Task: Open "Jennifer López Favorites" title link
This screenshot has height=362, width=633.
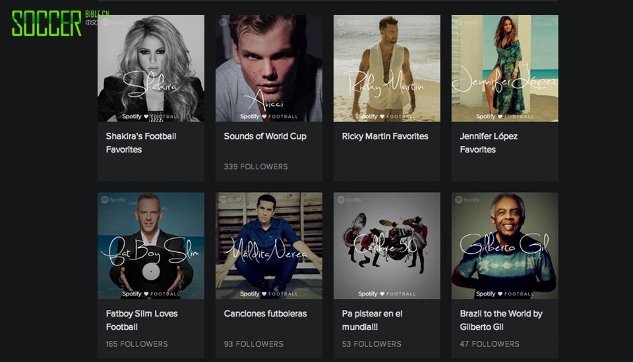Action: pos(489,143)
